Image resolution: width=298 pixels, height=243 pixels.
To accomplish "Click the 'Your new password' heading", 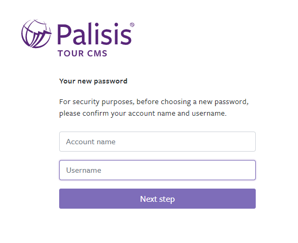I will (x=93, y=81).
